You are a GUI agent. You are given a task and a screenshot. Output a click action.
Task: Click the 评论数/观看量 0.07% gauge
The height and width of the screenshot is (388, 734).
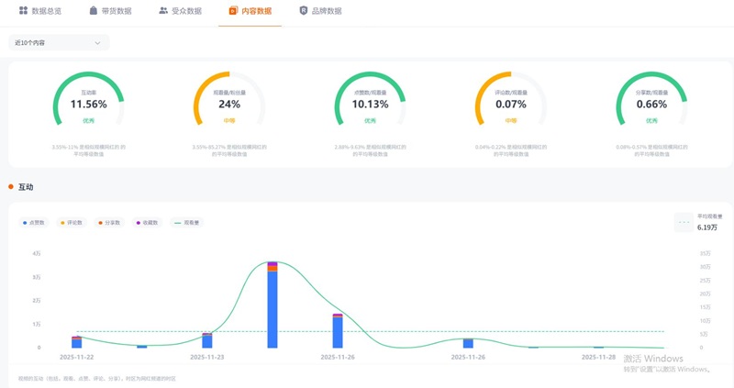[511, 99]
